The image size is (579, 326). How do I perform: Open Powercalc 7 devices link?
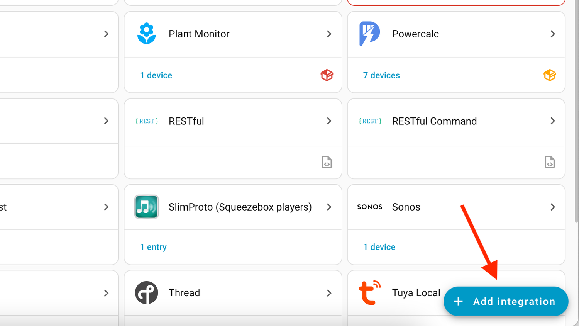coord(381,75)
